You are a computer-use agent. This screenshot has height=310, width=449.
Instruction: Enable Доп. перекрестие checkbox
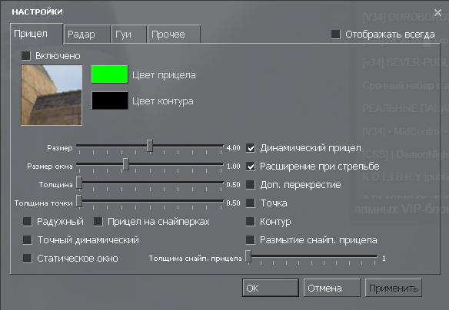[251, 185]
